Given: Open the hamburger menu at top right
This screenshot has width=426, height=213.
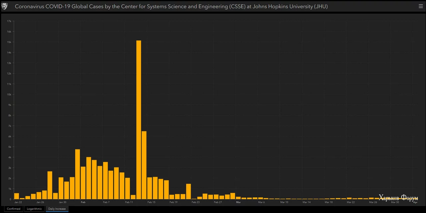Looking at the screenshot, I should pos(421,6).
